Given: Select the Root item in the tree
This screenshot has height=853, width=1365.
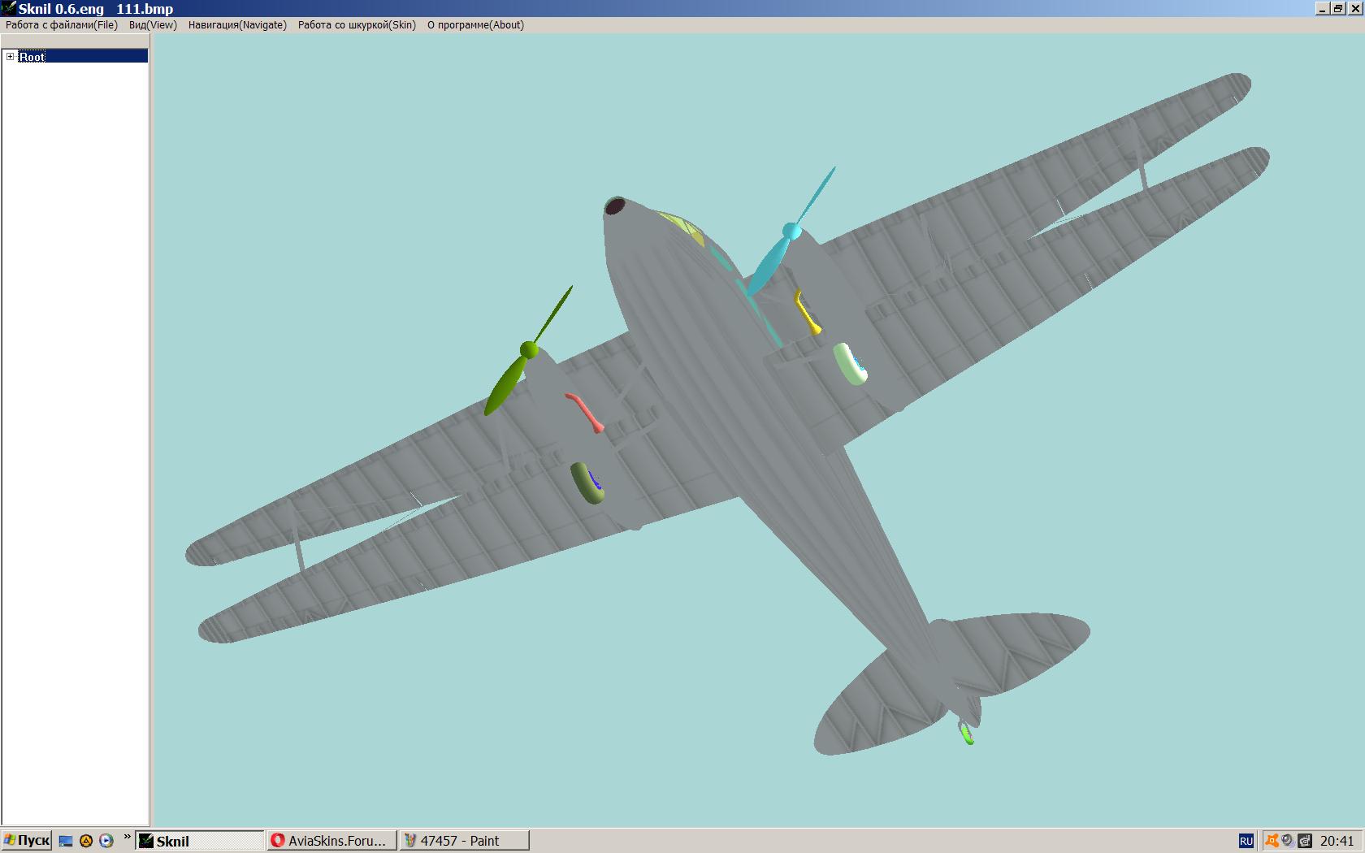Looking at the screenshot, I should tap(32, 57).
